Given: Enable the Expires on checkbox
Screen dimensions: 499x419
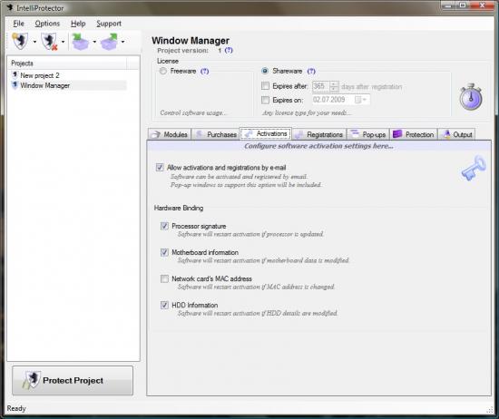Looking at the screenshot, I should click(x=265, y=100).
